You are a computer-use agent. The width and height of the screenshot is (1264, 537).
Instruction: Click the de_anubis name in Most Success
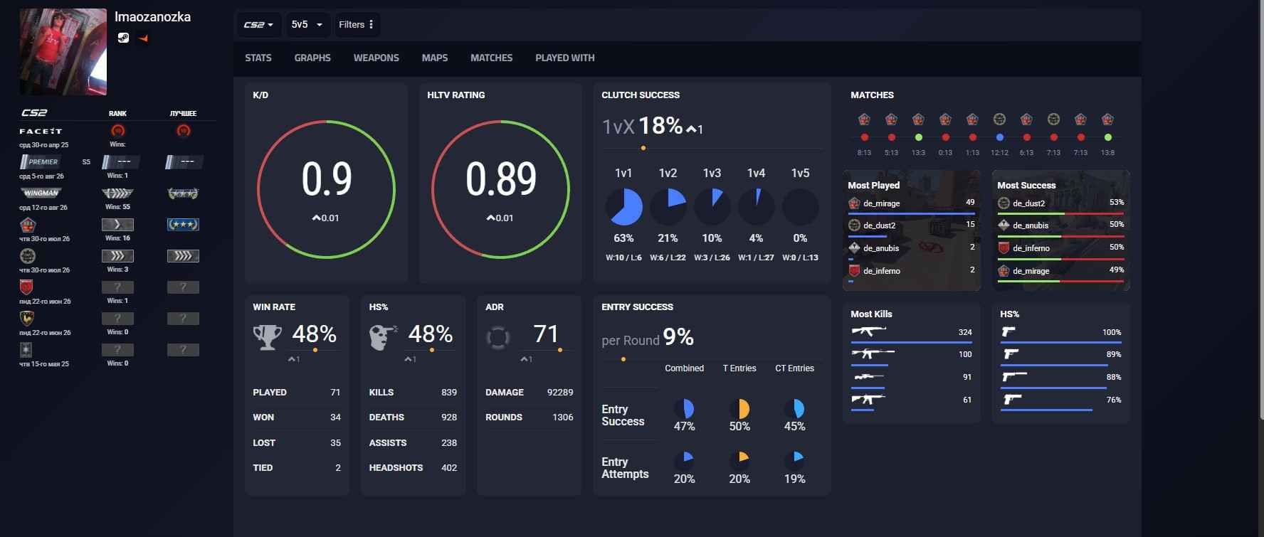tap(1031, 225)
